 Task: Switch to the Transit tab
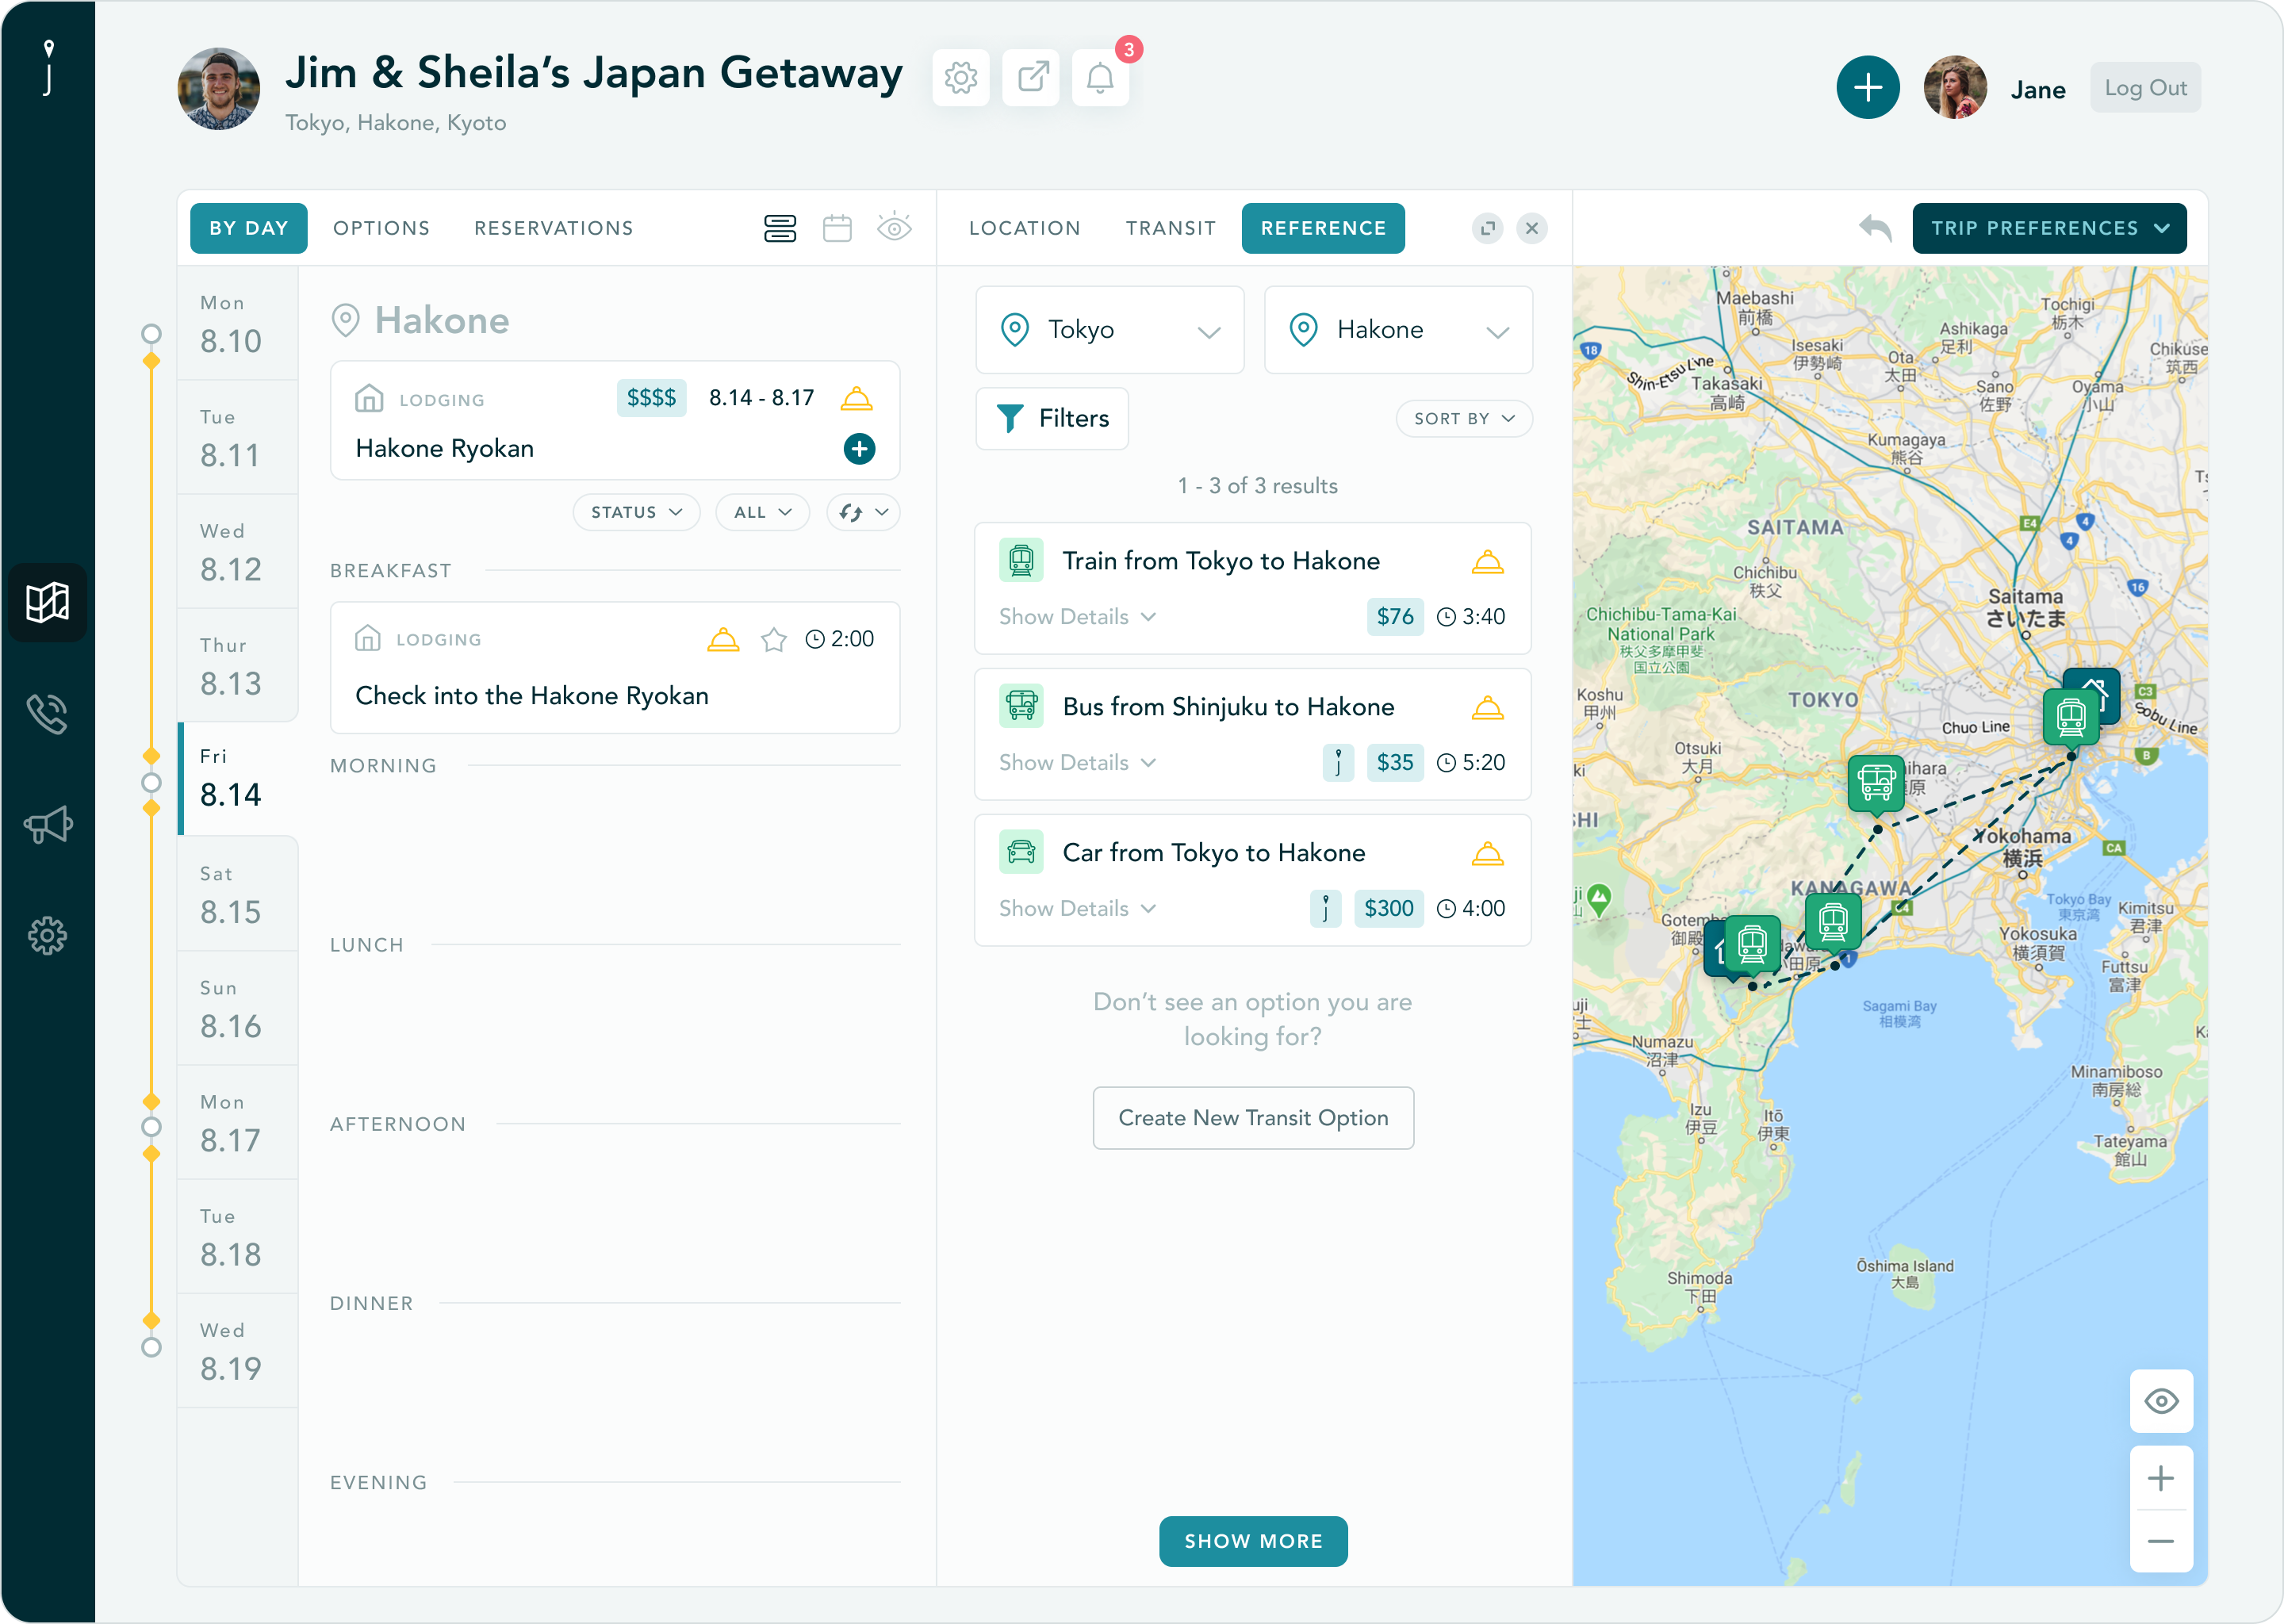coord(1170,229)
